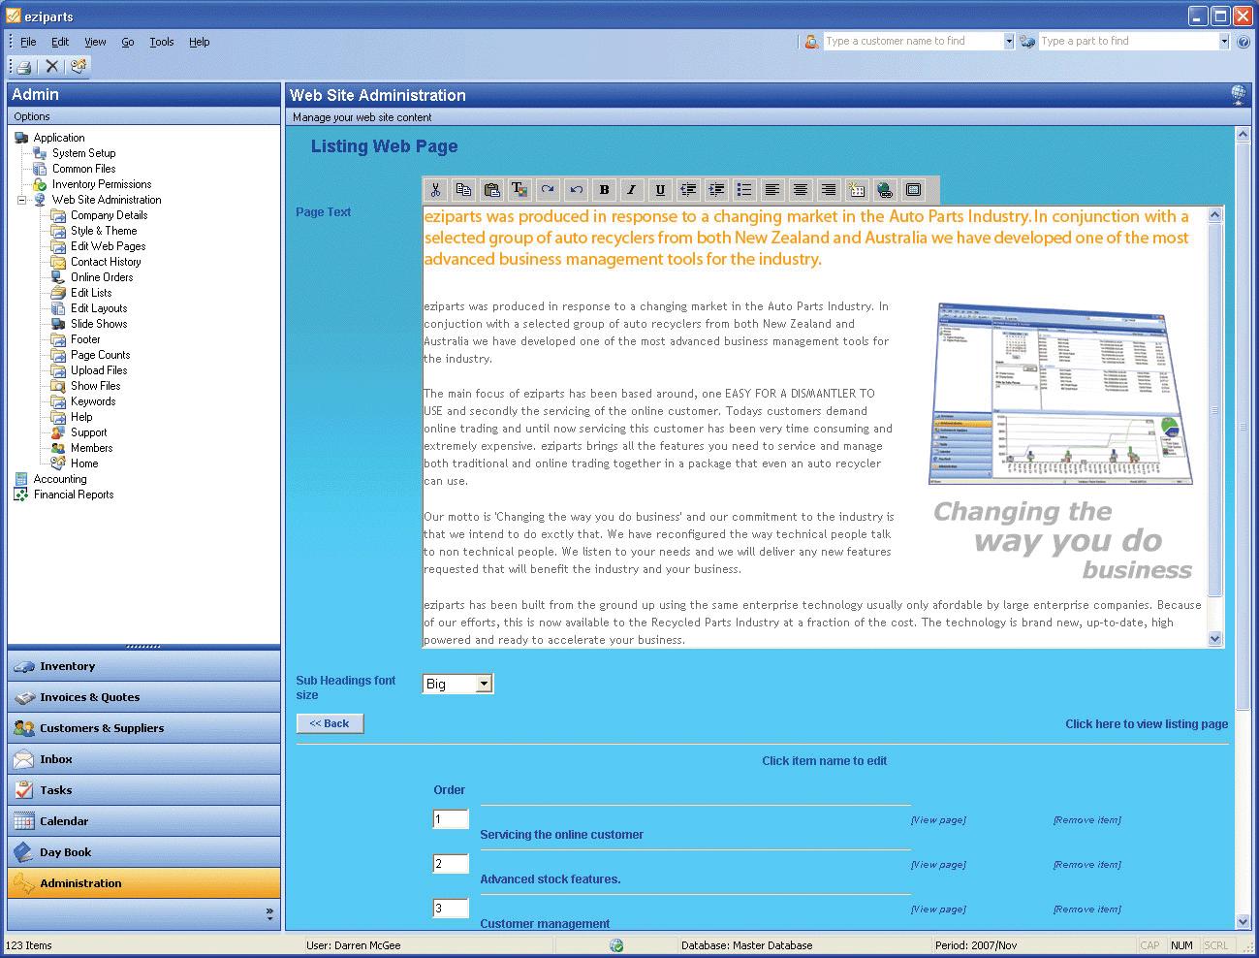1259x958 pixels.
Task: Open the Tools menu
Action: (x=162, y=42)
